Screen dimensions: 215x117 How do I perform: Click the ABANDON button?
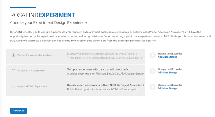point(18,110)
